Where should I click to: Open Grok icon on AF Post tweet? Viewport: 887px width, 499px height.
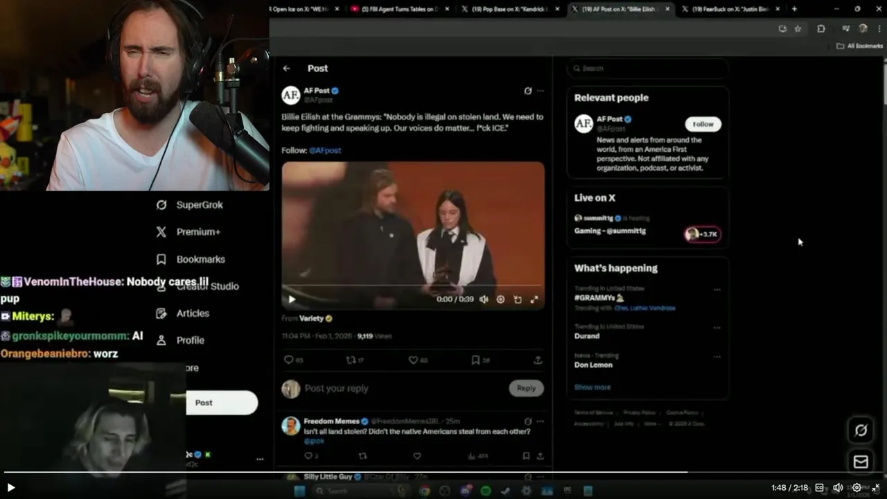tap(527, 91)
